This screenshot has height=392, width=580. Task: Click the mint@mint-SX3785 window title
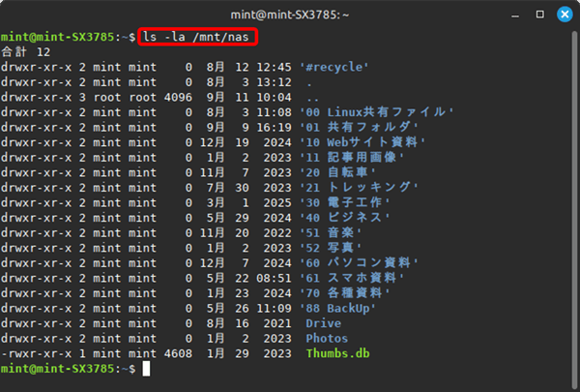coord(290,15)
